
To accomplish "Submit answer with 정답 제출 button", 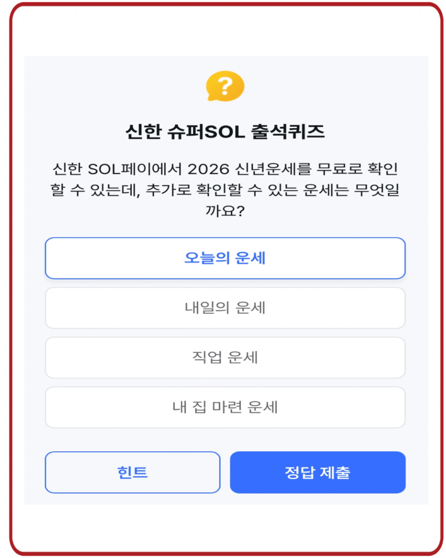I will pos(317,472).
